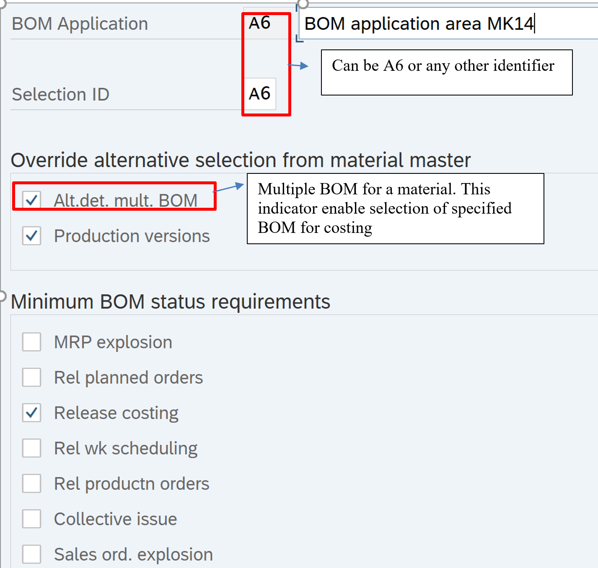Click the Selection ID input field
Image resolution: width=598 pixels, height=568 pixels.
click(x=260, y=94)
